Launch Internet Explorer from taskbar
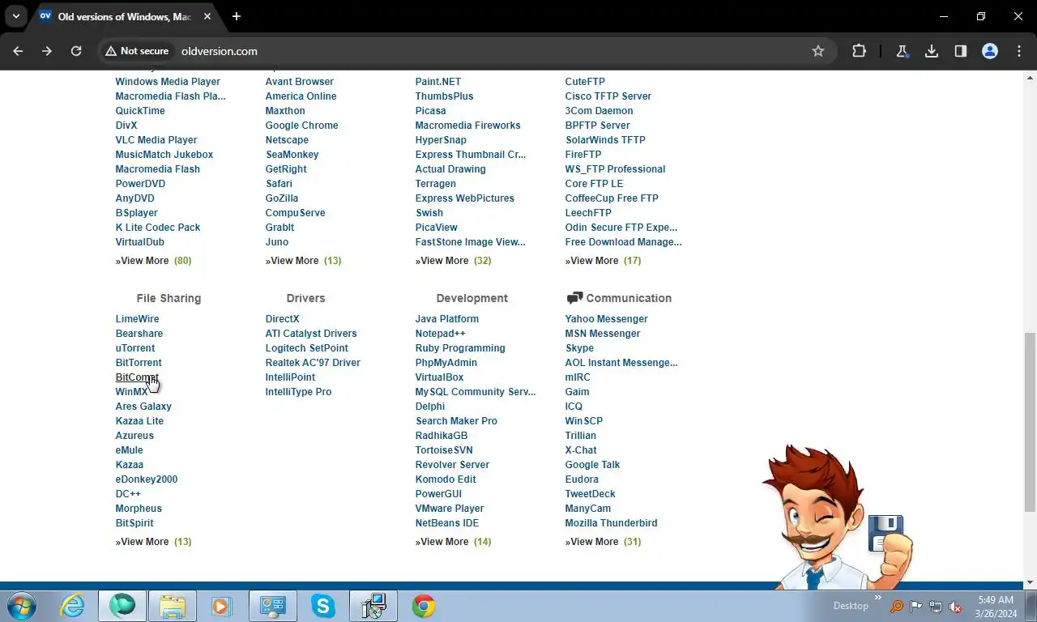Screen dimensions: 1037x622 point(72,606)
